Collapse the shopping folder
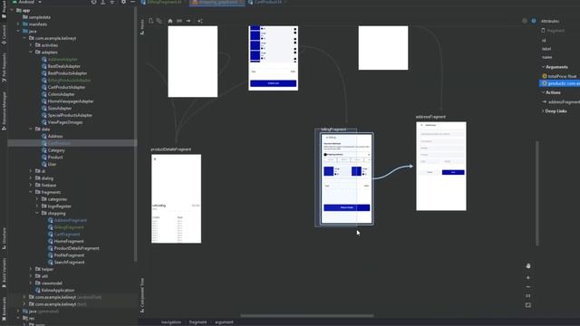 point(37,214)
